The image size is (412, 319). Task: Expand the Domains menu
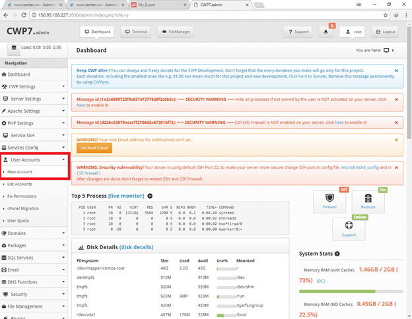pyautogui.click(x=34, y=233)
